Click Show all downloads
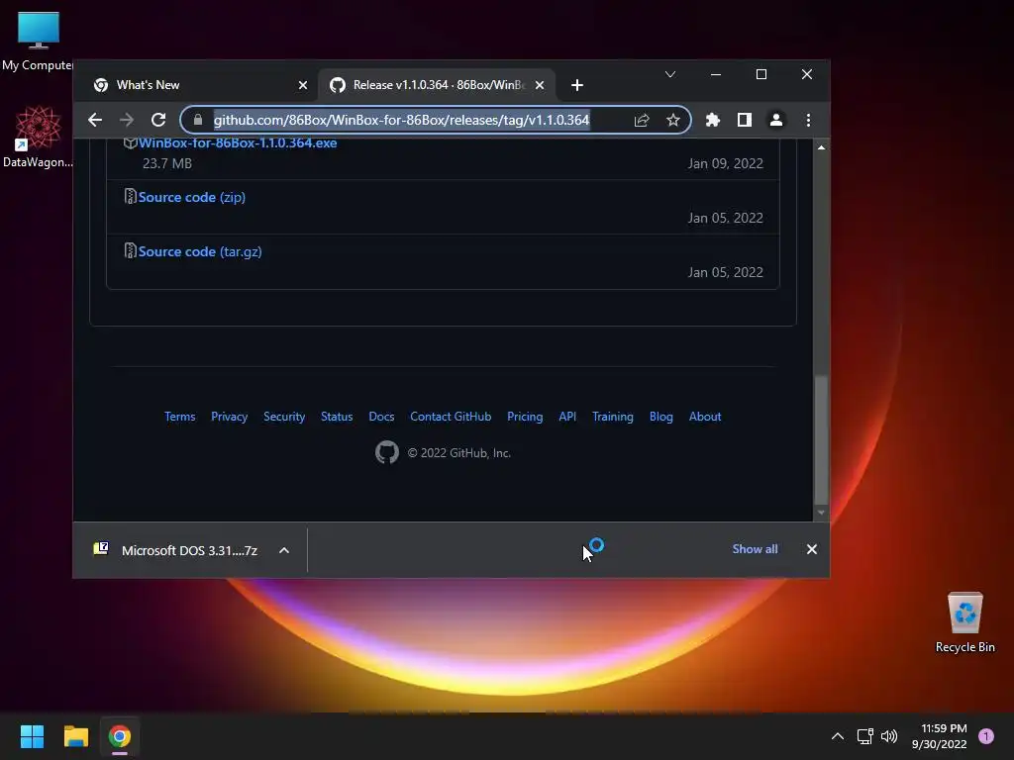1014x760 pixels. point(755,549)
